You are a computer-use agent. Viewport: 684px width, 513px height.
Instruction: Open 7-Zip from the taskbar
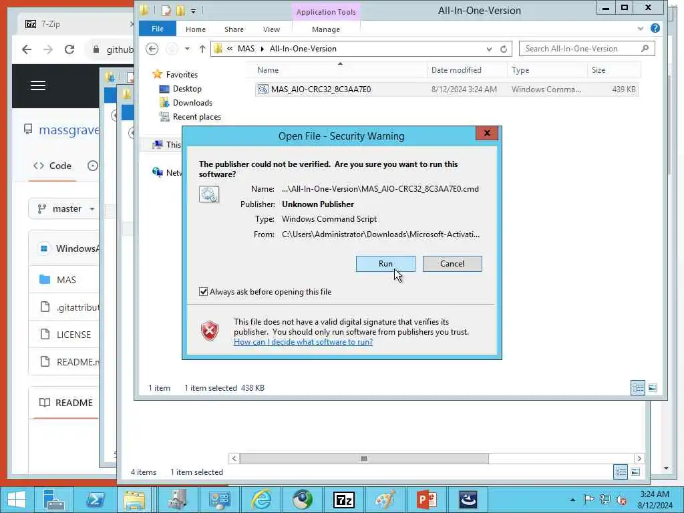click(344, 500)
